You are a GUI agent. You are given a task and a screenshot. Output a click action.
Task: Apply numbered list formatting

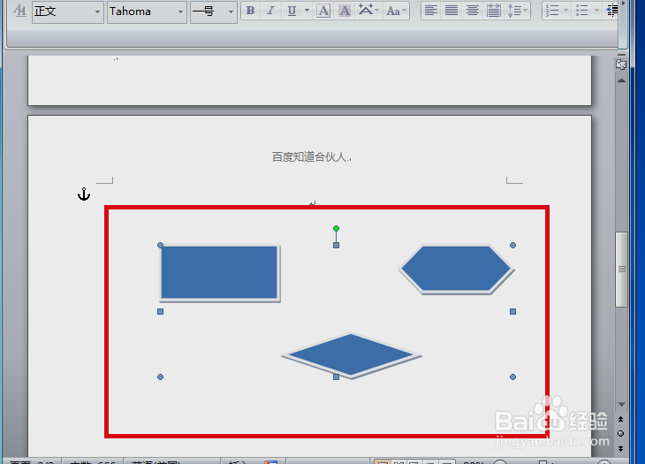point(551,11)
